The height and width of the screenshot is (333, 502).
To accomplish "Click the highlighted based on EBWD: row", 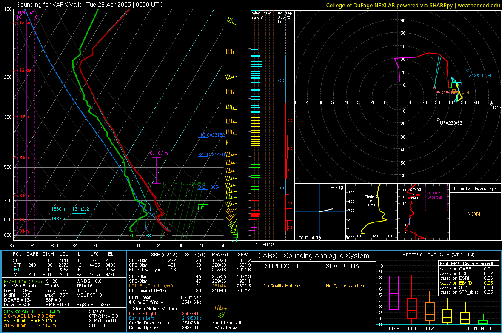I will [x=466, y=283].
